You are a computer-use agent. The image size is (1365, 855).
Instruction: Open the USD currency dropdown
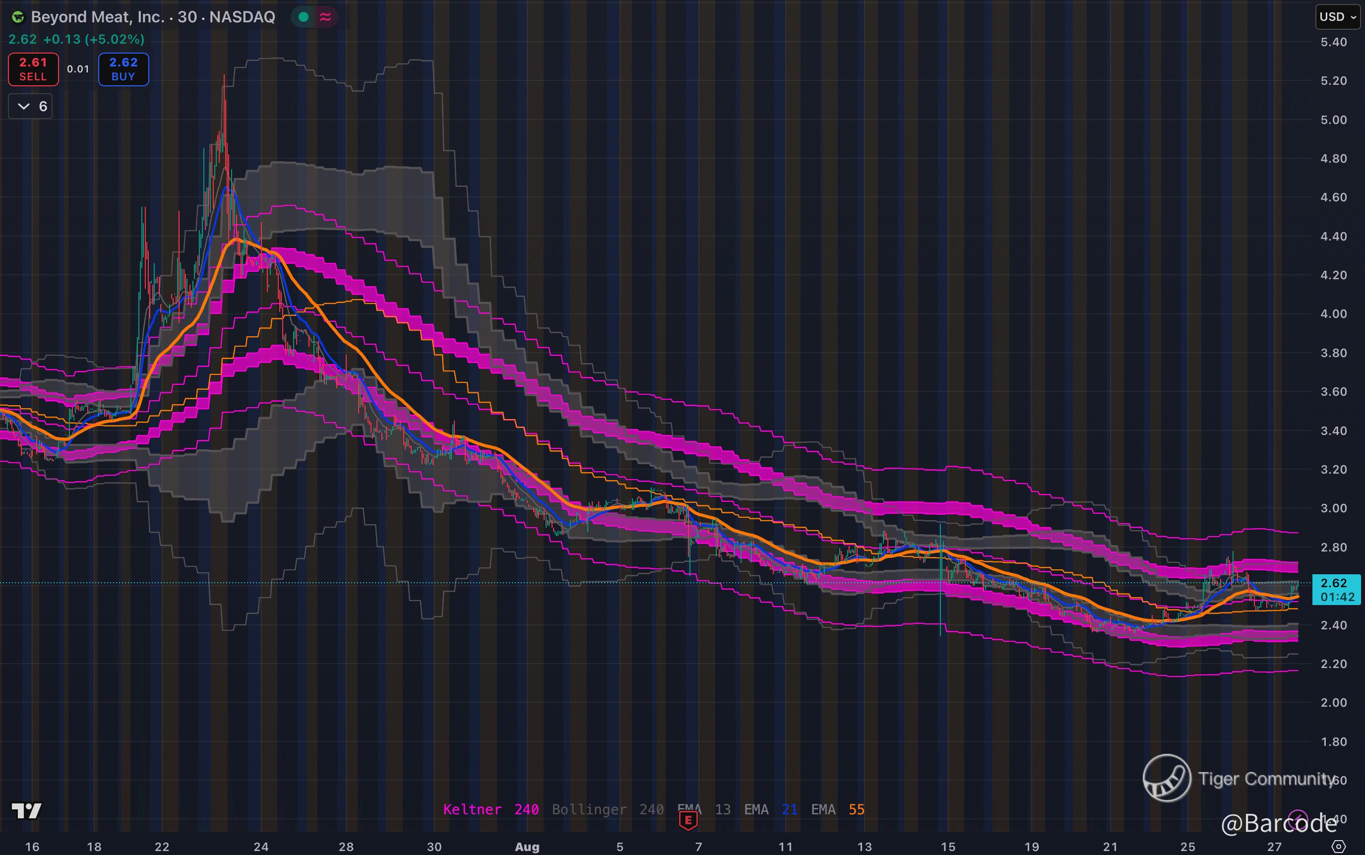point(1337,17)
